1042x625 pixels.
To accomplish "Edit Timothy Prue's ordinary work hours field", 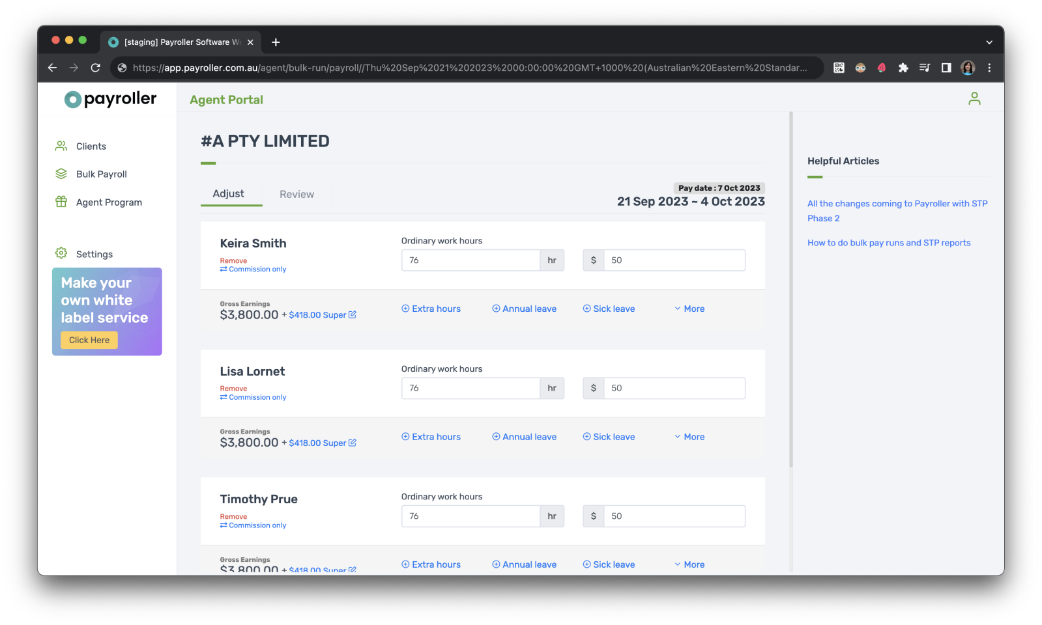I will click(x=470, y=516).
